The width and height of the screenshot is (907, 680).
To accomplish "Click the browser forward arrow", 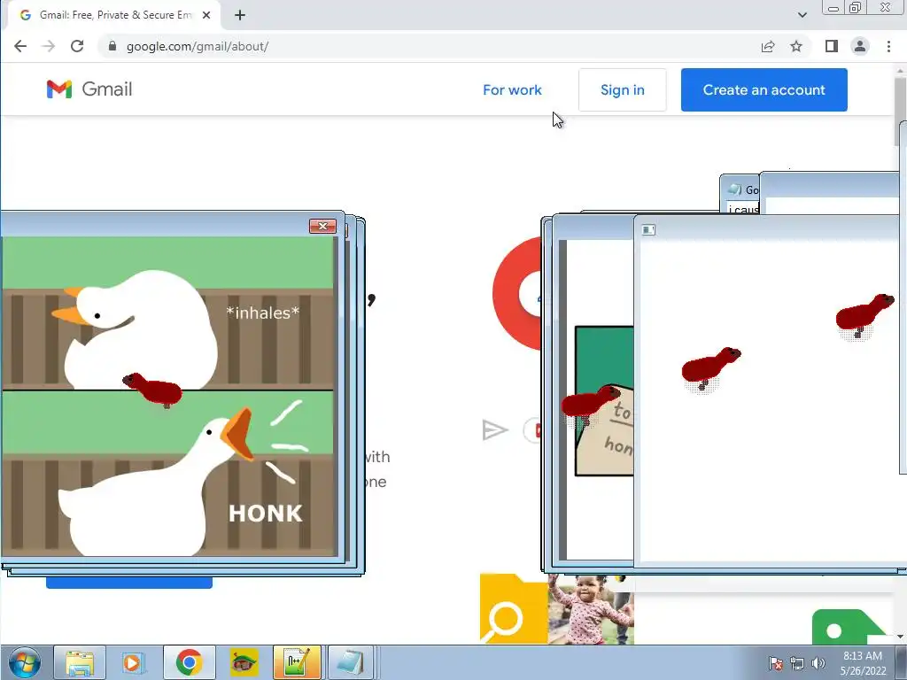I will click(49, 46).
